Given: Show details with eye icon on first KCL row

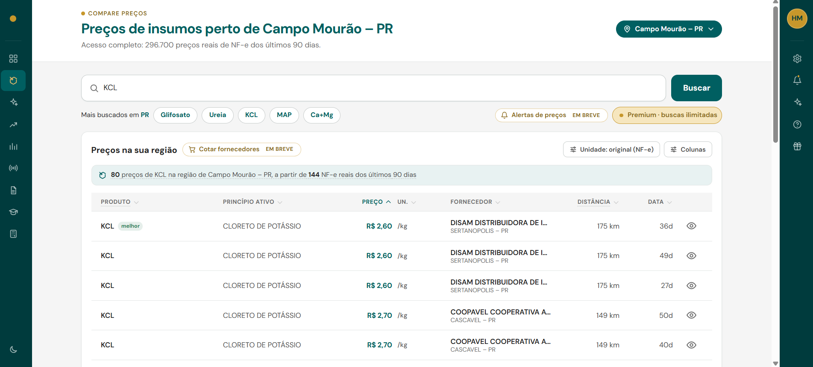Looking at the screenshot, I should [691, 226].
